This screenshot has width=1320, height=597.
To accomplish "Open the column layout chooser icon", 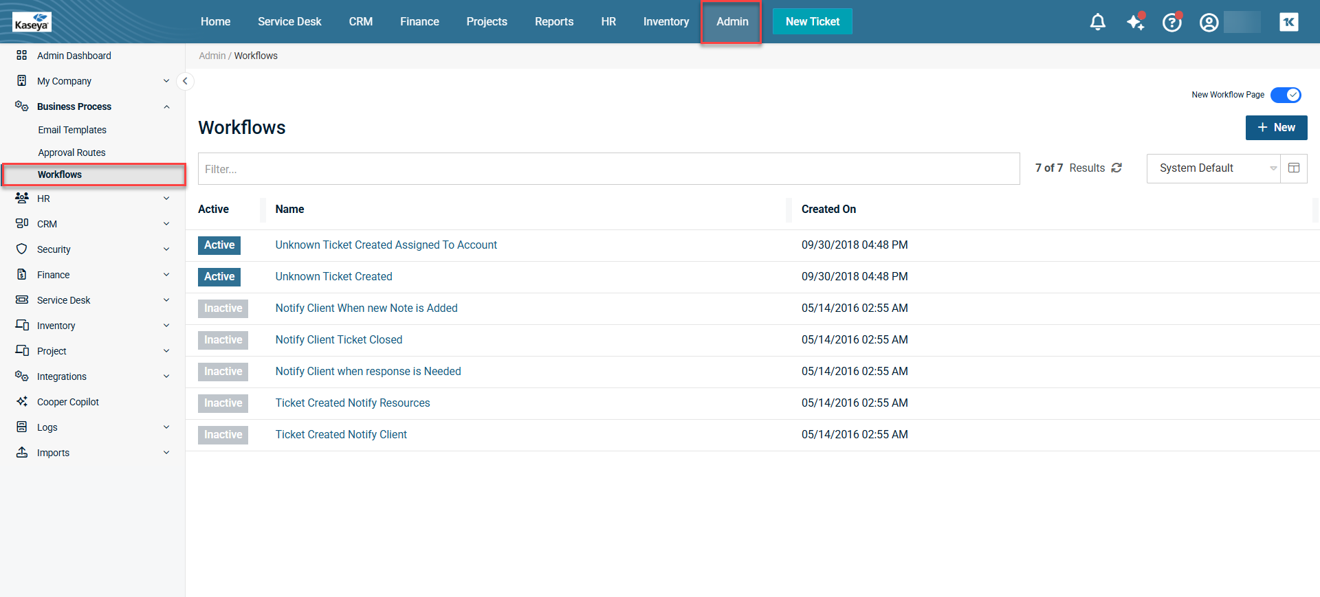I will tap(1293, 168).
